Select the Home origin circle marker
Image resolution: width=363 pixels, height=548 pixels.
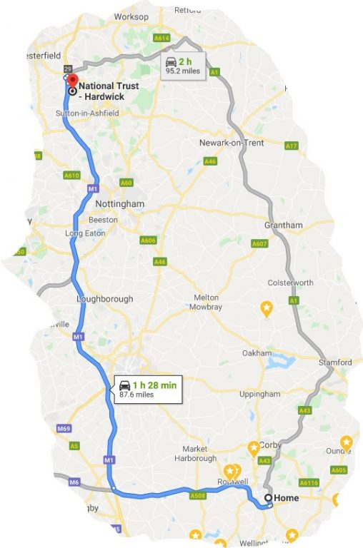(x=268, y=497)
